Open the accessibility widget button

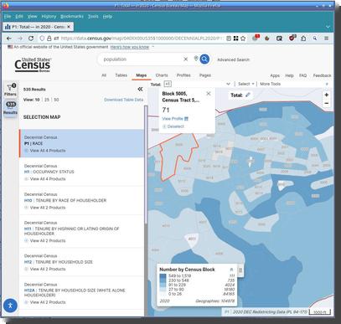pos(10,305)
